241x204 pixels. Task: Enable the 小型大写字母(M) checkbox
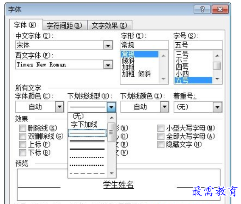[161, 128]
